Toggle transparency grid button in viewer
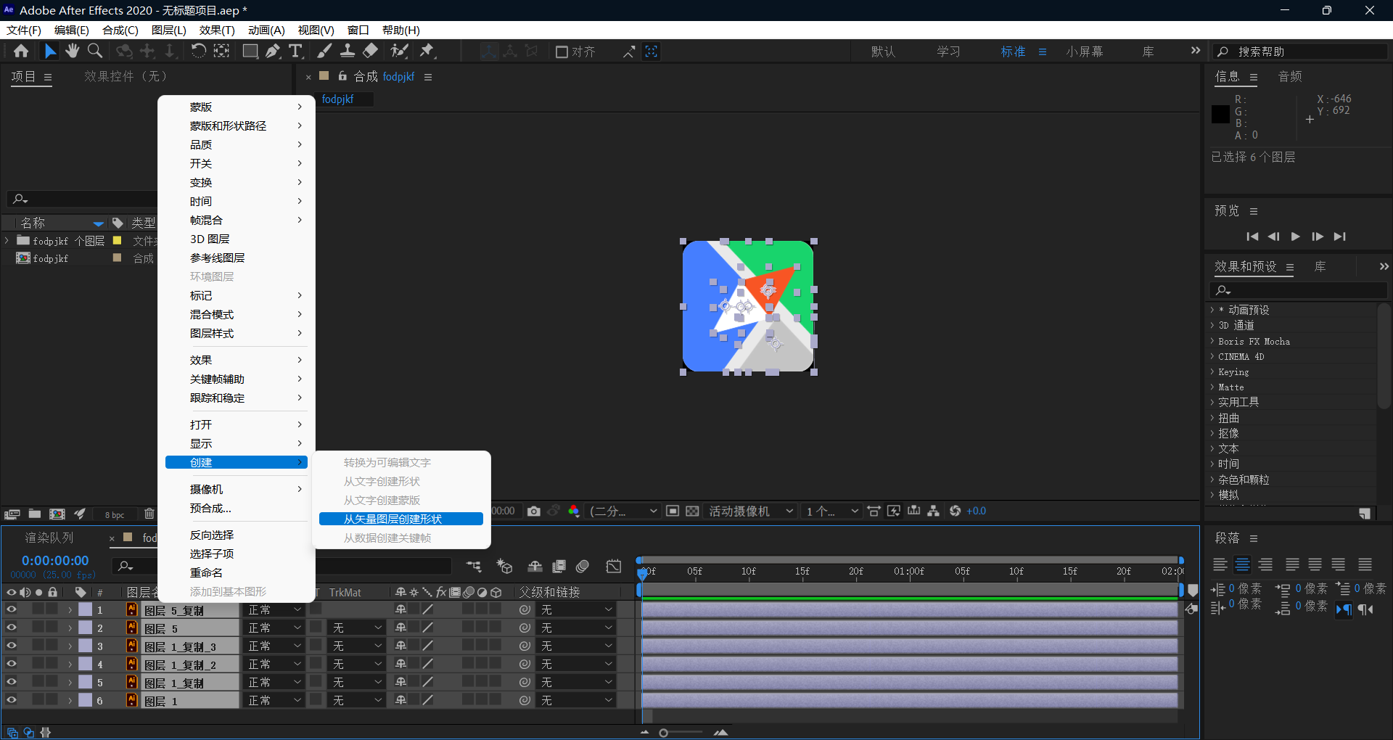This screenshot has width=1393, height=740. [692, 511]
